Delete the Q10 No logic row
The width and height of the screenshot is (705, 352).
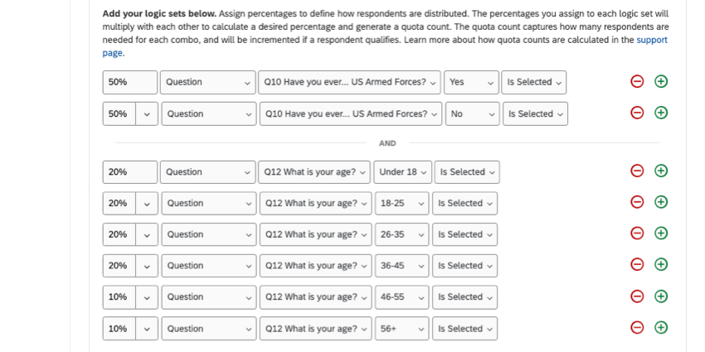637,113
